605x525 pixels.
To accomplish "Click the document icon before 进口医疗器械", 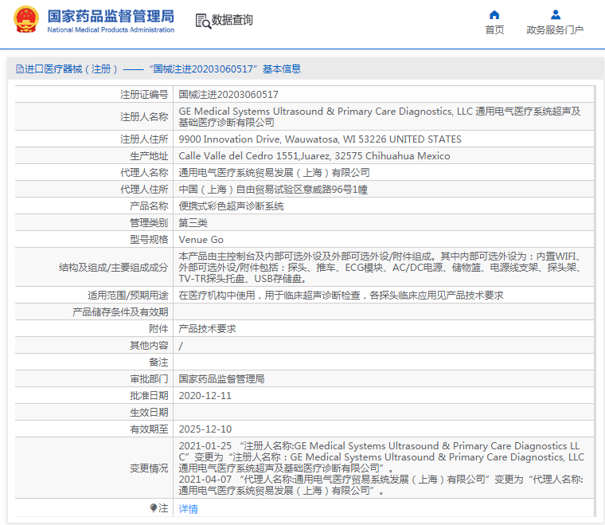I will click(x=20, y=69).
